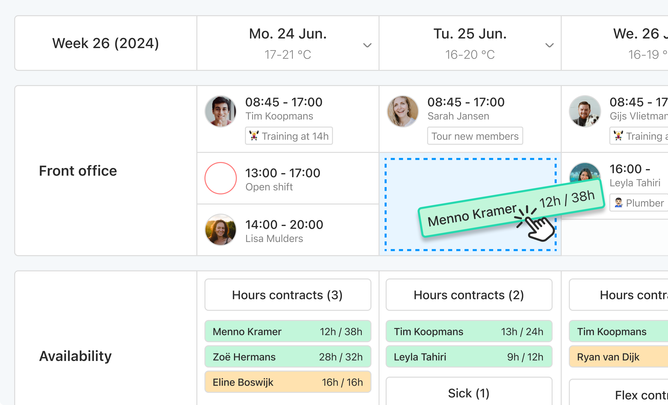Viewport: 668px width, 405px height.
Task: Click Sarah Jansen's avatar photo
Action: click(x=403, y=111)
